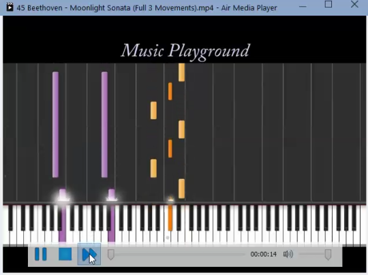Click the middle of the playback seek bar
This screenshot has width=368, height=275.
[x=177, y=254]
